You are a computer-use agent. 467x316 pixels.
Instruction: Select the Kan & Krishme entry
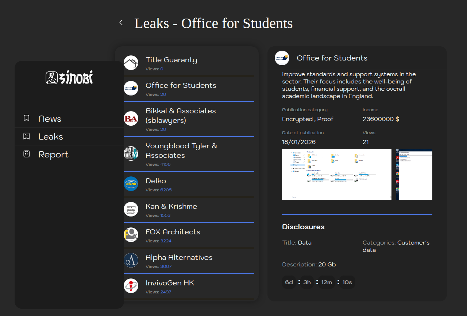(171, 206)
